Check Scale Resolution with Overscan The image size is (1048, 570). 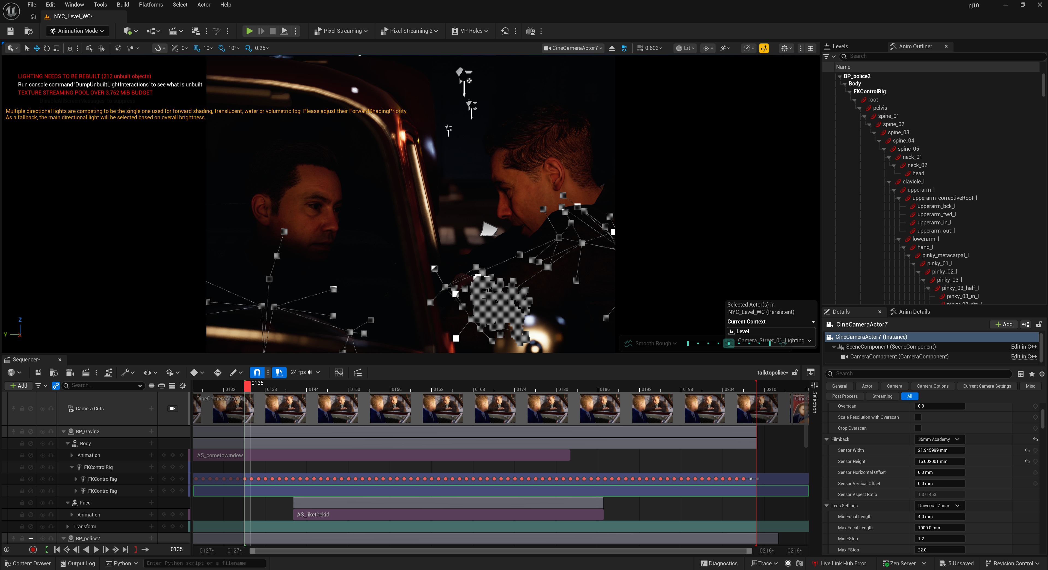coord(918,417)
